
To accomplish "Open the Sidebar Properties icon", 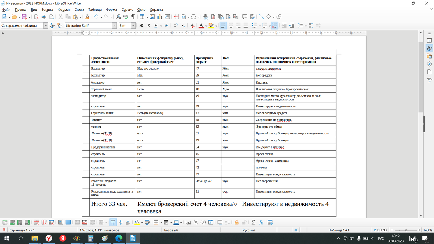I will coord(429,40).
